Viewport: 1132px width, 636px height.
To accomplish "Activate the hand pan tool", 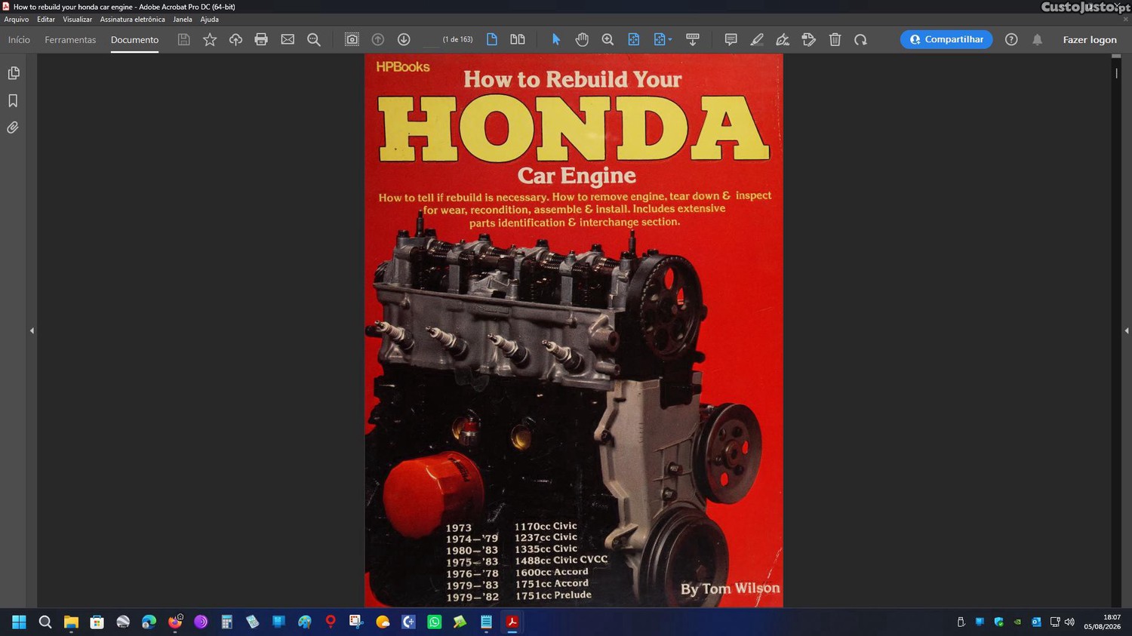I will coord(582,40).
